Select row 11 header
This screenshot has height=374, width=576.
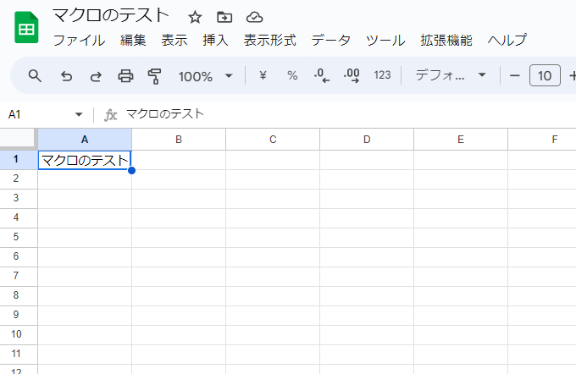pos(19,355)
